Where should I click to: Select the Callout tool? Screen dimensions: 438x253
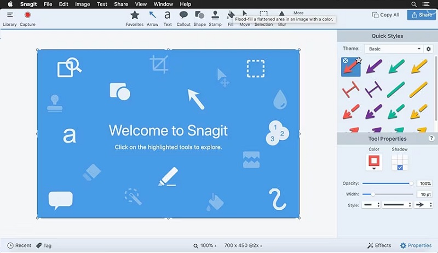pos(183,19)
